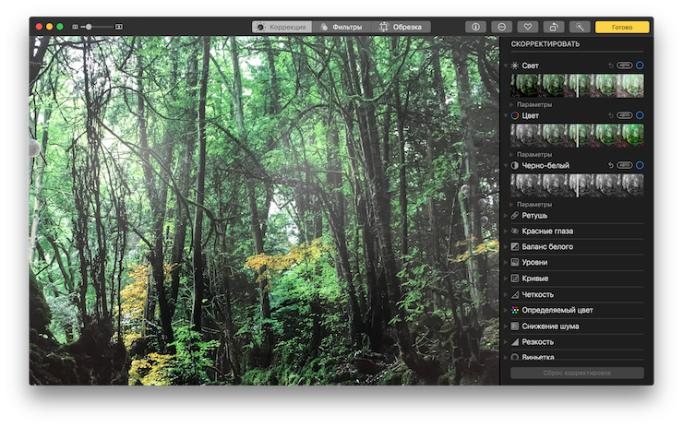Toggle the blue circle for Цвет
This screenshot has width=683, height=427.
click(x=640, y=115)
